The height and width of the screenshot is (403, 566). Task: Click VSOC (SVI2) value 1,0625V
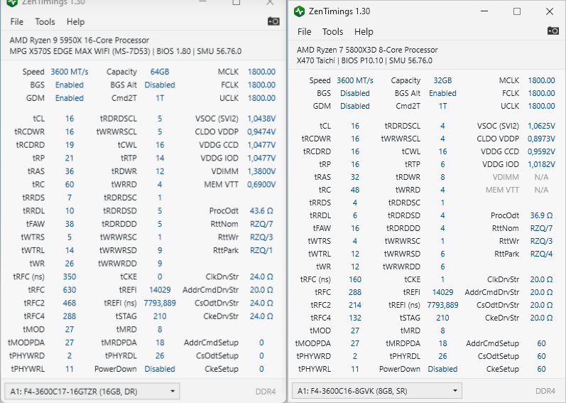click(x=541, y=126)
